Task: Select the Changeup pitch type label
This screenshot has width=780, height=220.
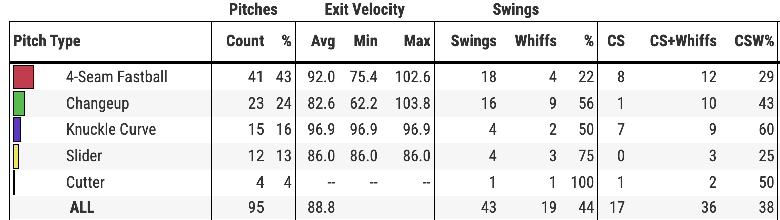Action: point(97,103)
